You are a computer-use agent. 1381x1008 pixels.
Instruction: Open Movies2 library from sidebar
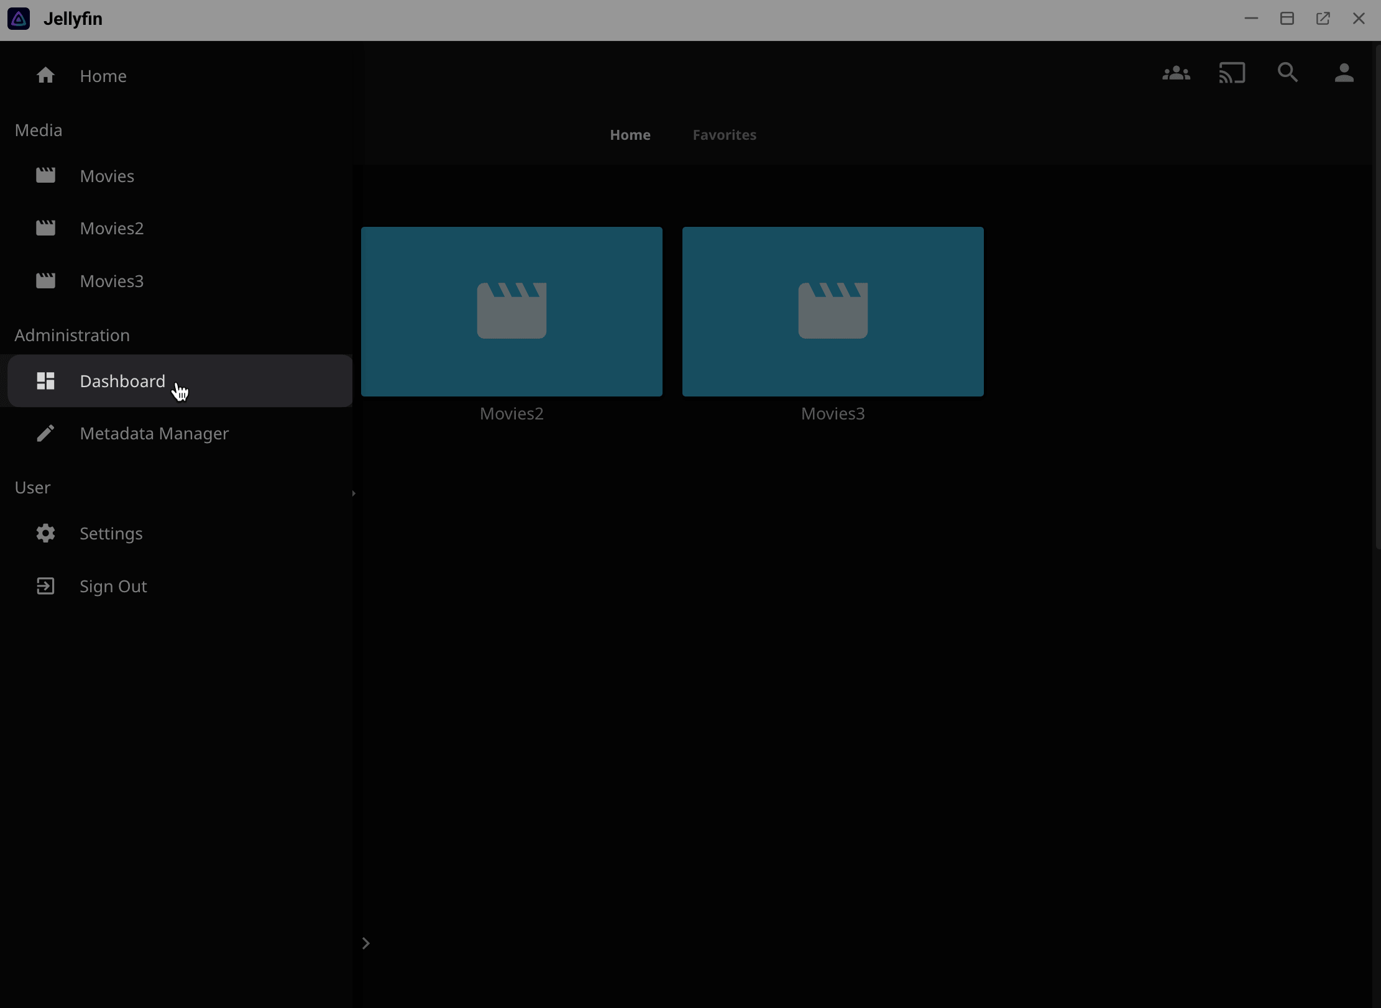(112, 228)
